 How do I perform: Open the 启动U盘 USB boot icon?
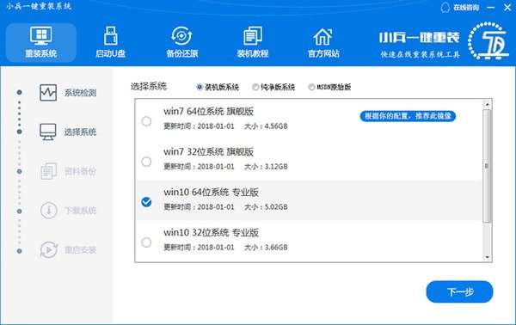pos(111,35)
